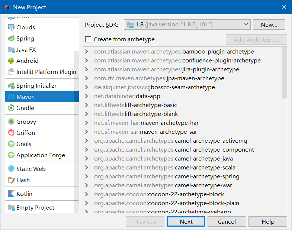Click the Next button
292x230 pixels.
point(186,221)
